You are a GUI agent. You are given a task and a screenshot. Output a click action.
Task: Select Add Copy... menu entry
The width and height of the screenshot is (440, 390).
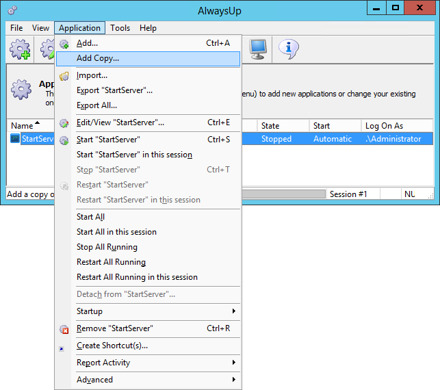click(x=148, y=58)
